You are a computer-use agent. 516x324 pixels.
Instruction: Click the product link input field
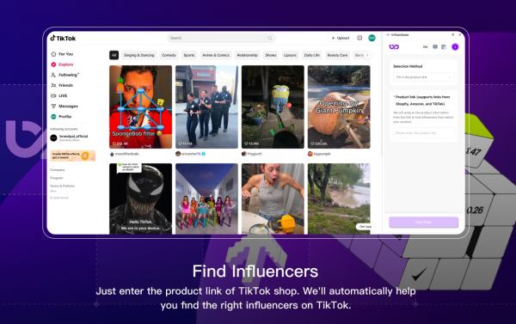coord(423,133)
